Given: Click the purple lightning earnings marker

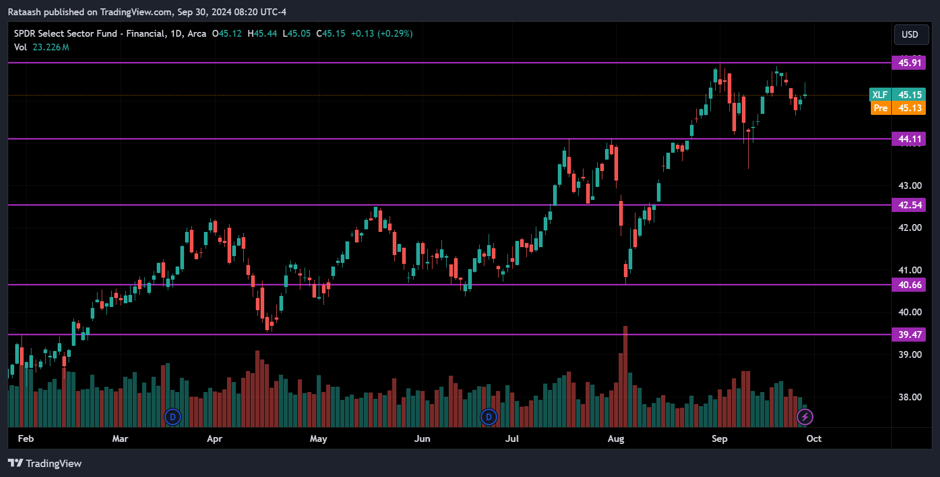Looking at the screenshot, I should tap(805, 417).
